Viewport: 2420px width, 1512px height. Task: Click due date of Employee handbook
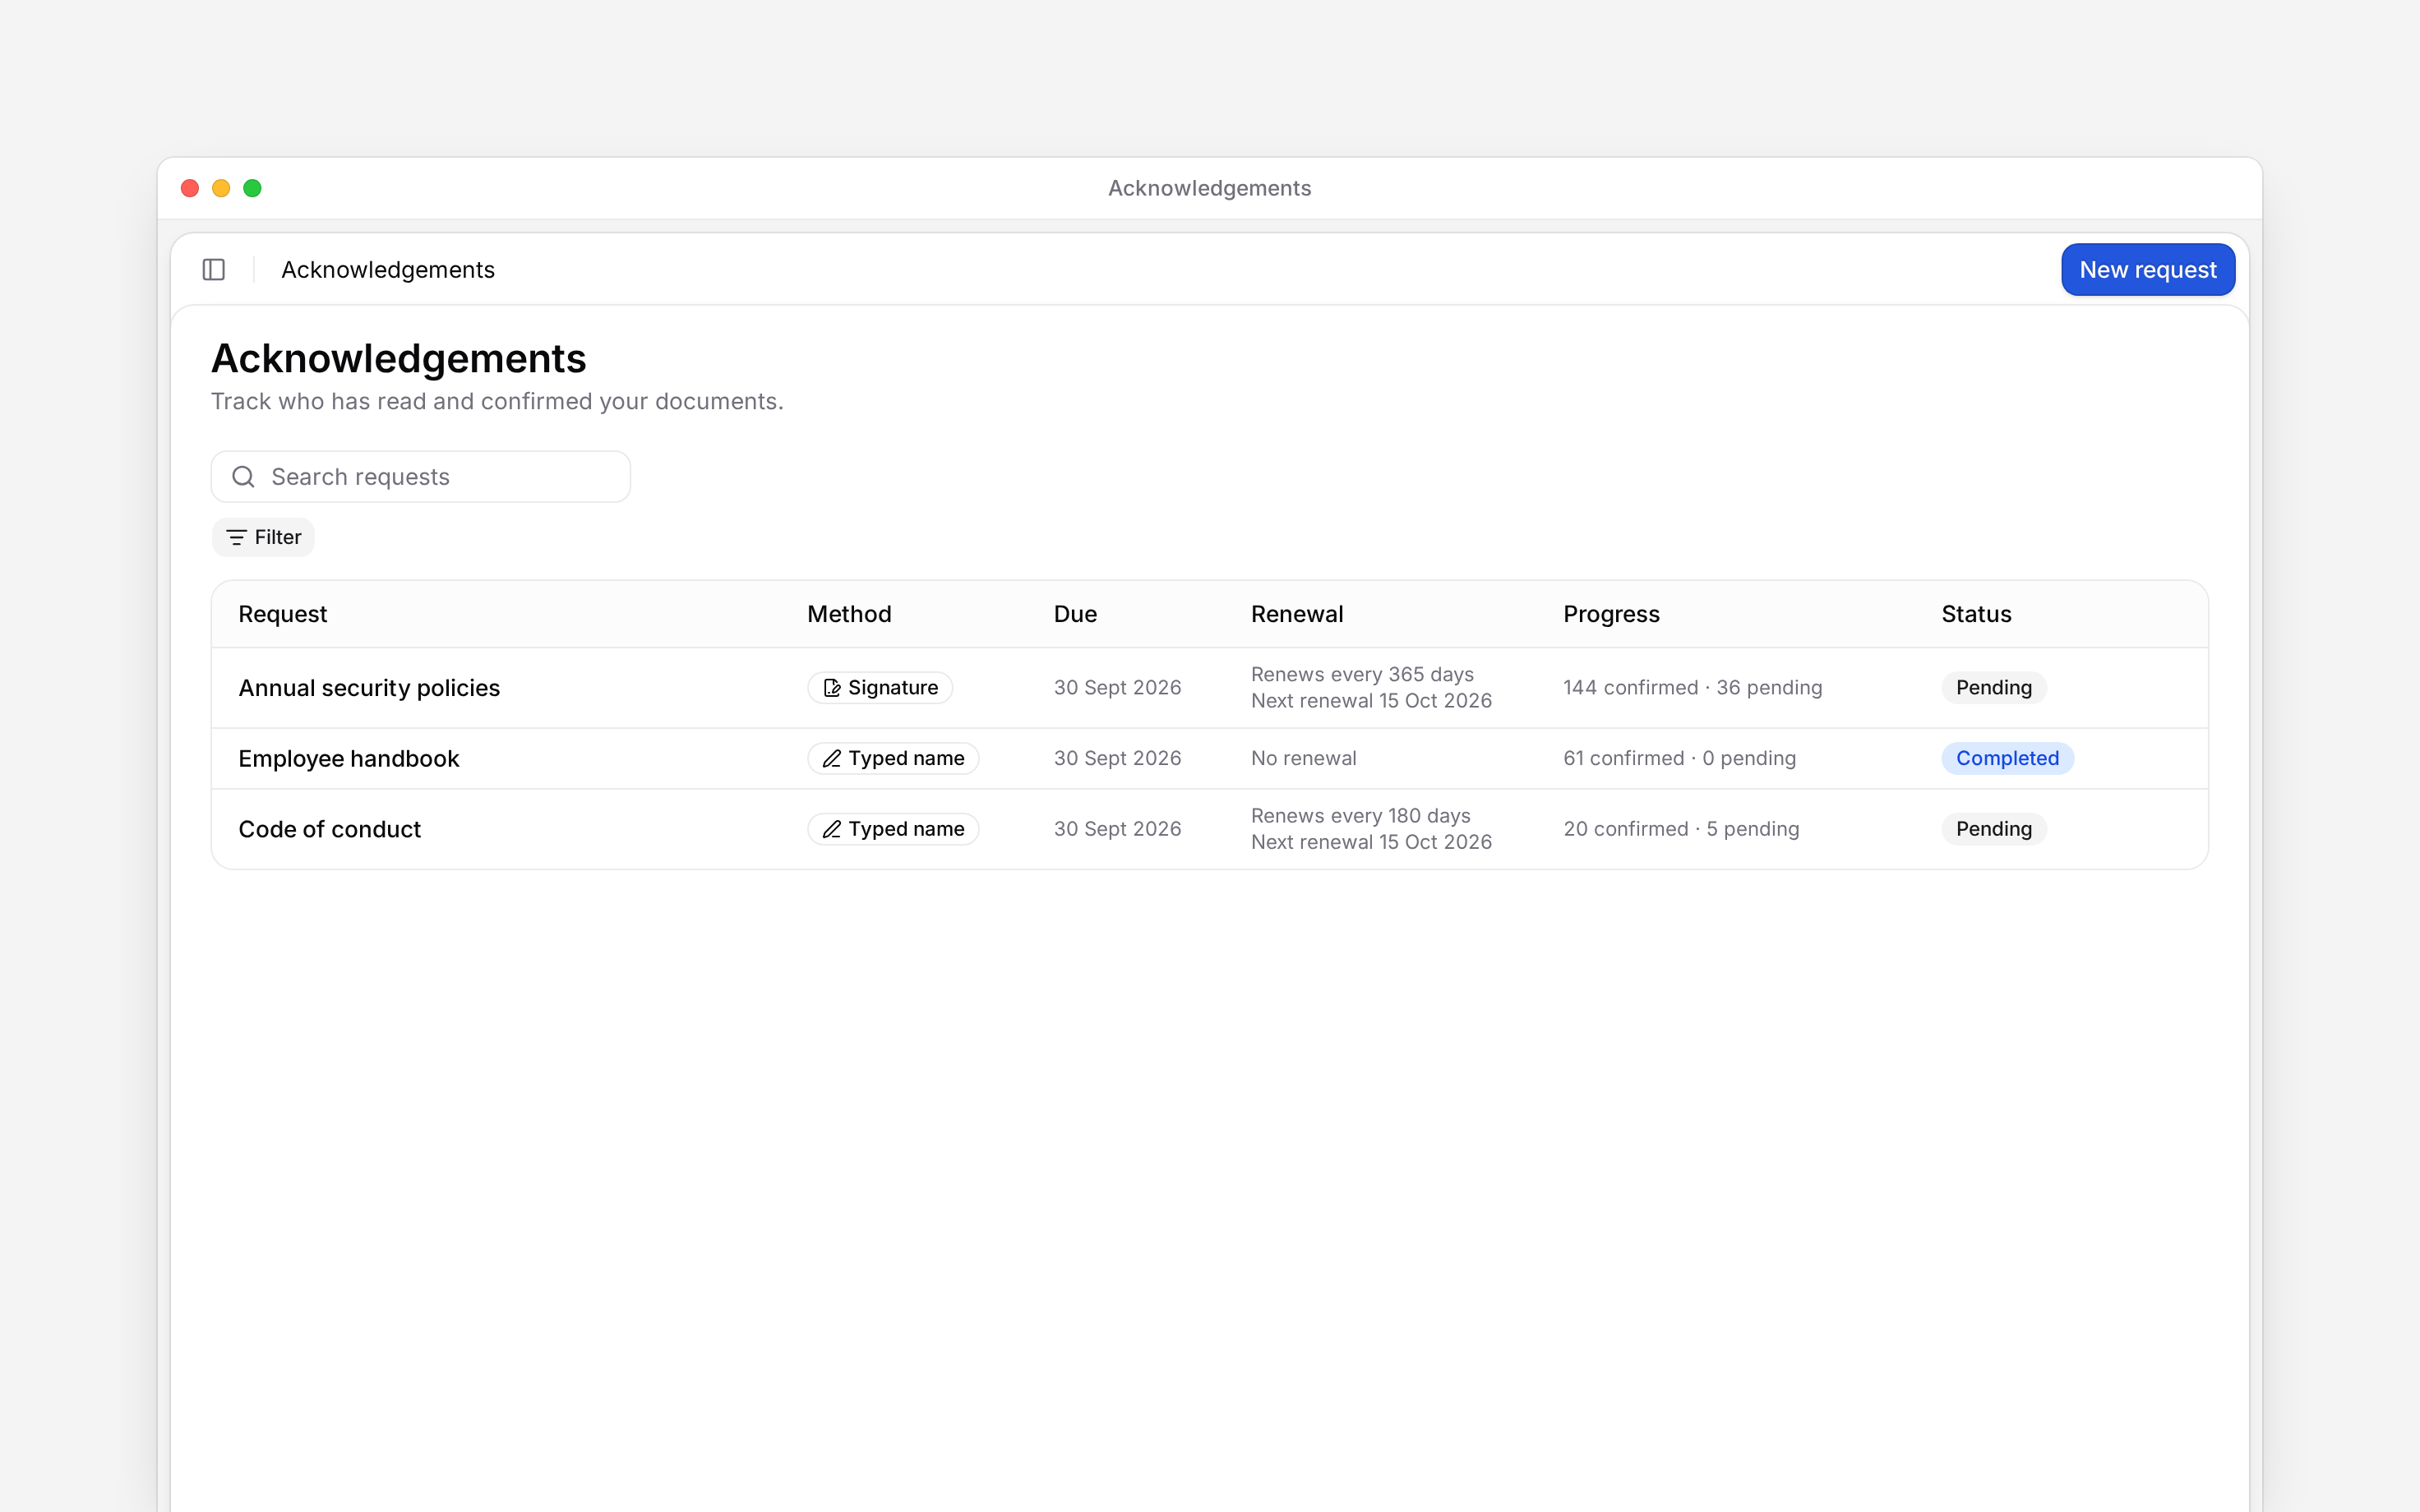(1117, 759)
